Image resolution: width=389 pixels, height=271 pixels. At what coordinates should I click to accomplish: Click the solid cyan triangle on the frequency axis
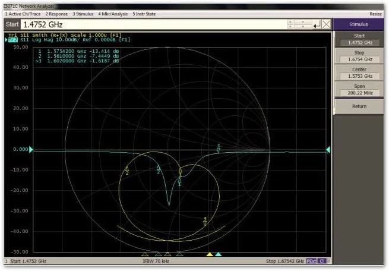pyautogui.click(x=218, y=254)
